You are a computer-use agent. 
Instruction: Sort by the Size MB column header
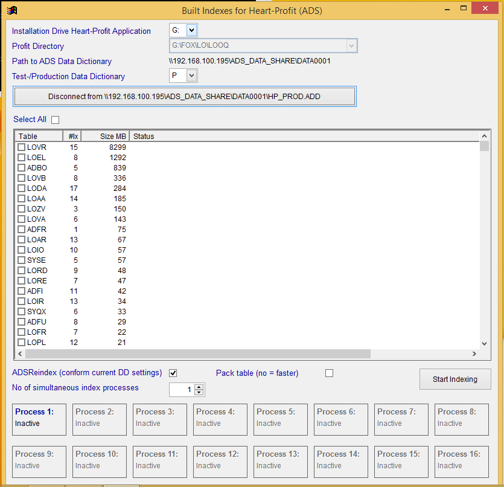coord(106,137)
